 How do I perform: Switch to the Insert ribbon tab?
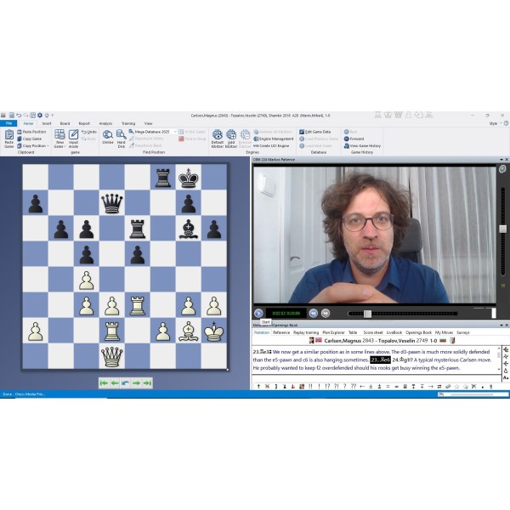pyautogui.click(x=47, y=123)
